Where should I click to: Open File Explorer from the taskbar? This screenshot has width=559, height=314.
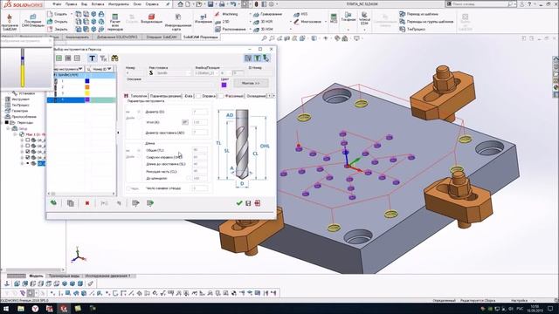[x=21, y=308]
